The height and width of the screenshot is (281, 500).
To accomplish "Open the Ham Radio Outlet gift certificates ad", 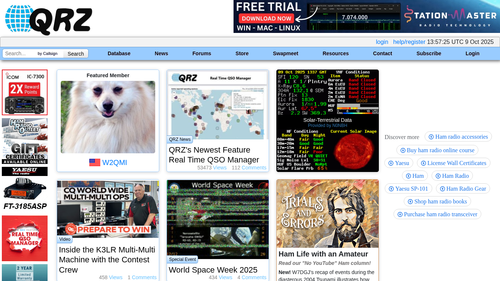I will (x=25, y=141).
